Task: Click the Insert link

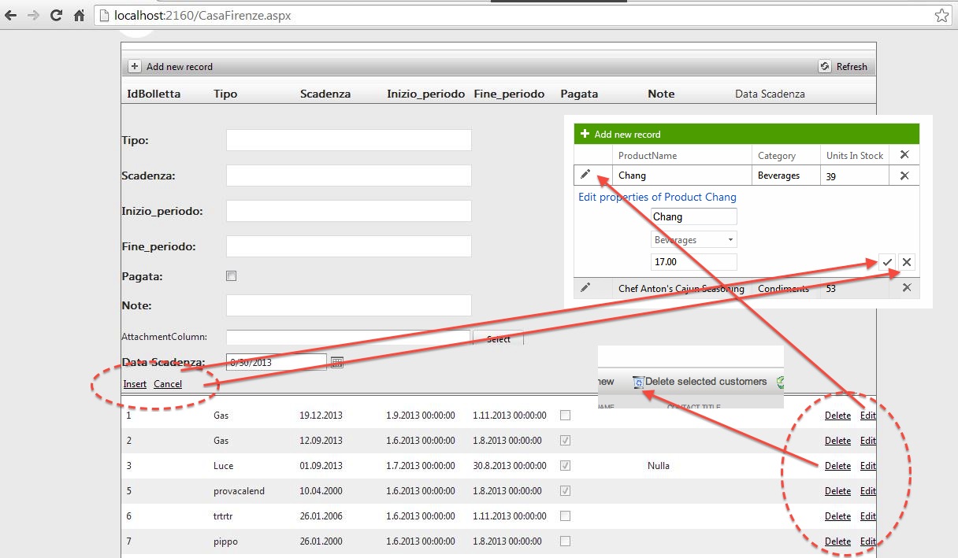Action: coord(135,384)
